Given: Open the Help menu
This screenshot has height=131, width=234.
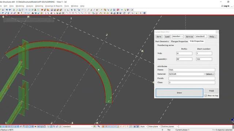Looking at the screenshot, I should (x=82, y=6).
